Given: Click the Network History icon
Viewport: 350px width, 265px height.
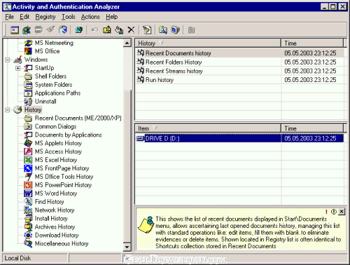Looking at the screenshot, I should click(28, 210).
